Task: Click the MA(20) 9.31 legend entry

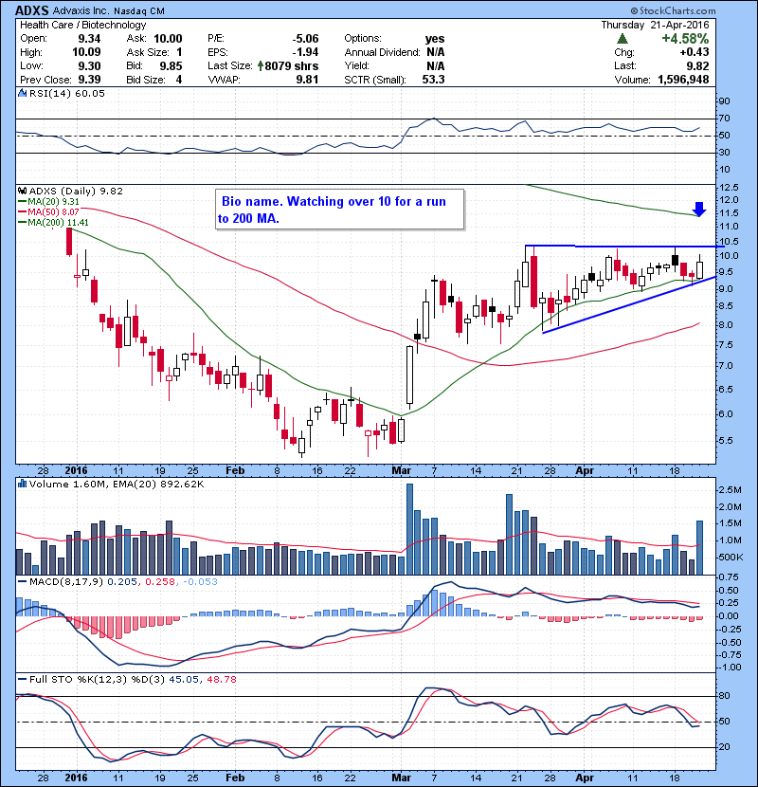Action: point(49,202)
